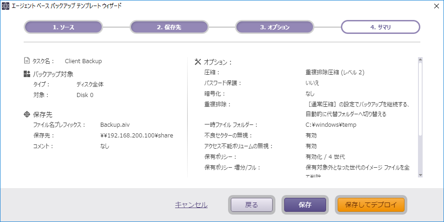Close the backup template wizard window
The image size is (444, 222).
436,6
